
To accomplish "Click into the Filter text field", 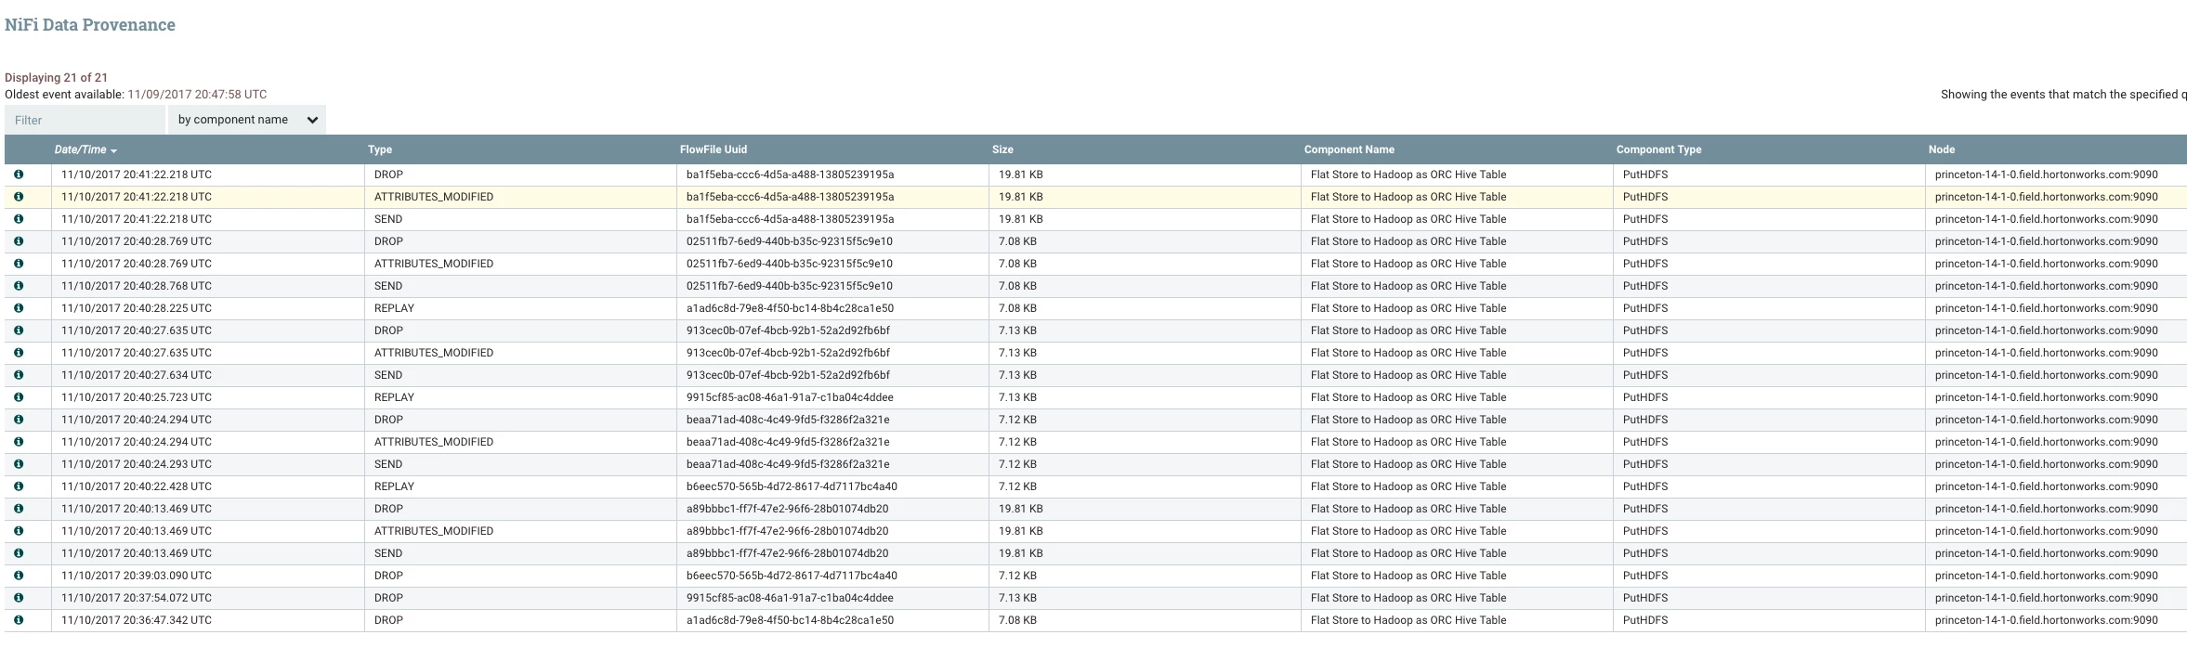I will click(85, 120).
